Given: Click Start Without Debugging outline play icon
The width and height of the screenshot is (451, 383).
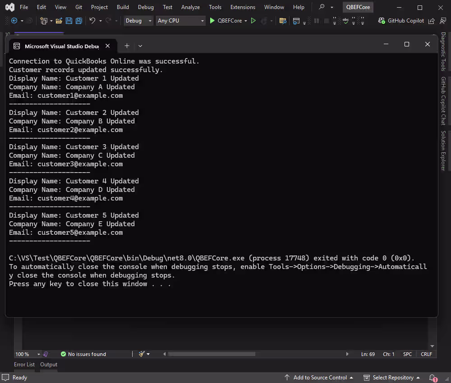Looking at the screenshot, I should 253,21.
